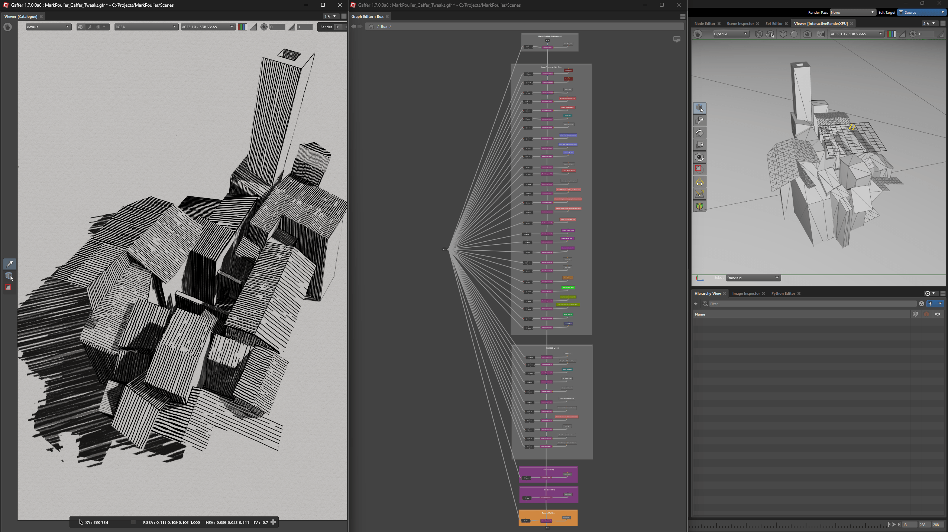
Task: Click the home icon in Graph Editor path
Action: (x=371, y=27)
